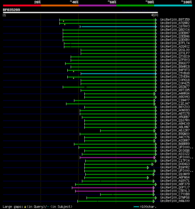Select the UniRef100_B9QWX0 label

(x=175, y=134)
